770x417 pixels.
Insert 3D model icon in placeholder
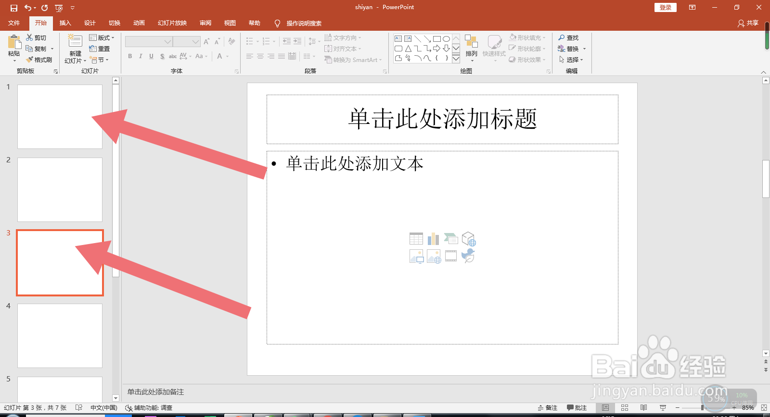(468, 239)
